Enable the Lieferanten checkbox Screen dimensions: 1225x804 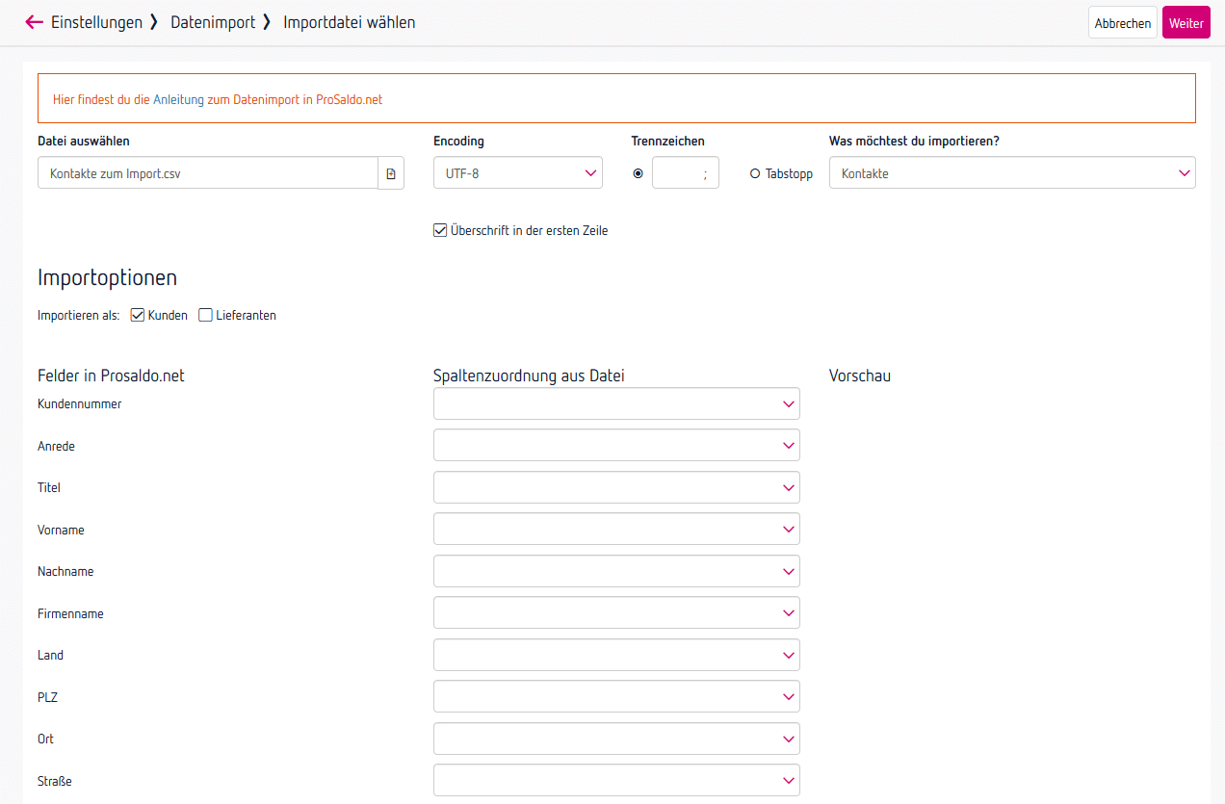click(205, 315)
